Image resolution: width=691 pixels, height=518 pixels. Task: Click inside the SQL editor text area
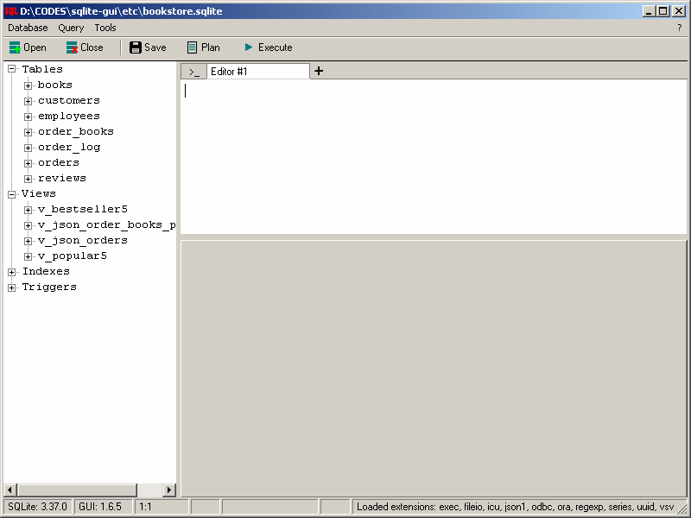[434, 156]
